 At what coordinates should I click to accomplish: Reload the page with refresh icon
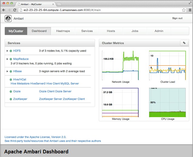pos(15,10)
